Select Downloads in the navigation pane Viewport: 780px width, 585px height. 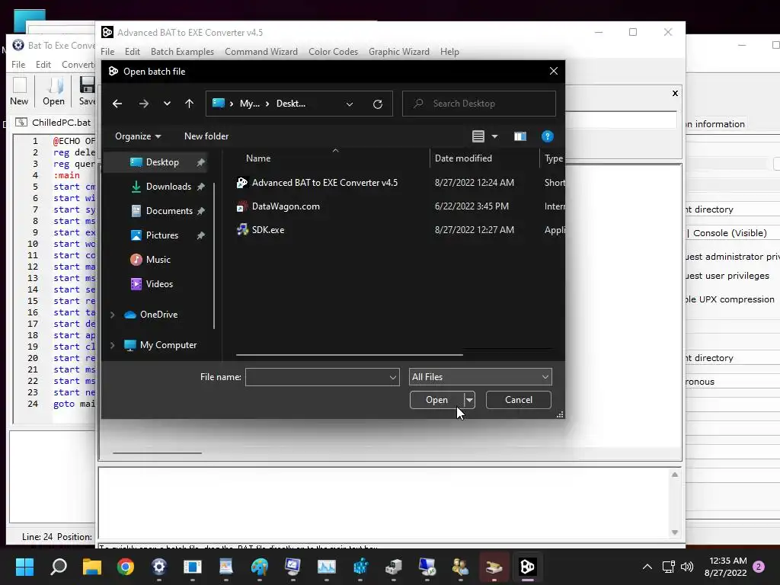(168, 187)
